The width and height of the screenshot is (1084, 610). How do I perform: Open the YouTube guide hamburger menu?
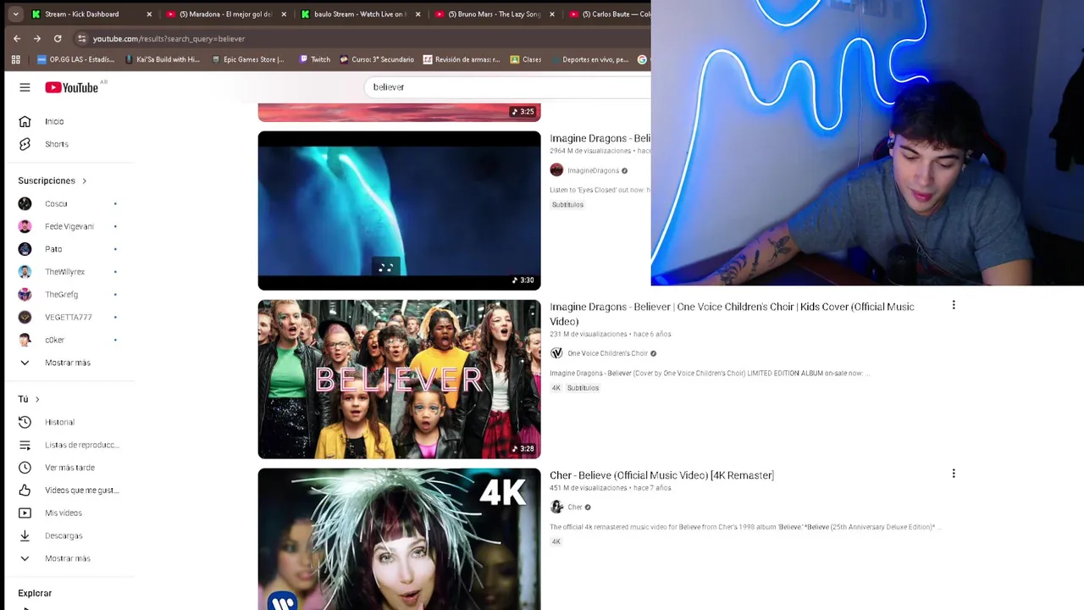(x=25, y=87)
